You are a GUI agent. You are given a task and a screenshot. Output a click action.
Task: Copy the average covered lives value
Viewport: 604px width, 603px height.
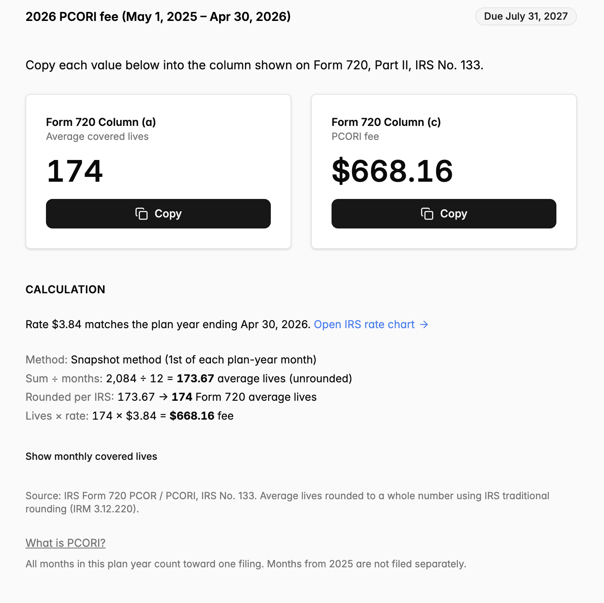(158, 214)
